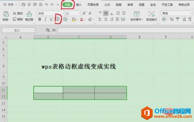The width and height of the screenshot is (194, 122).
Task: Open the font name dropdown
Action: pos(63,13)
